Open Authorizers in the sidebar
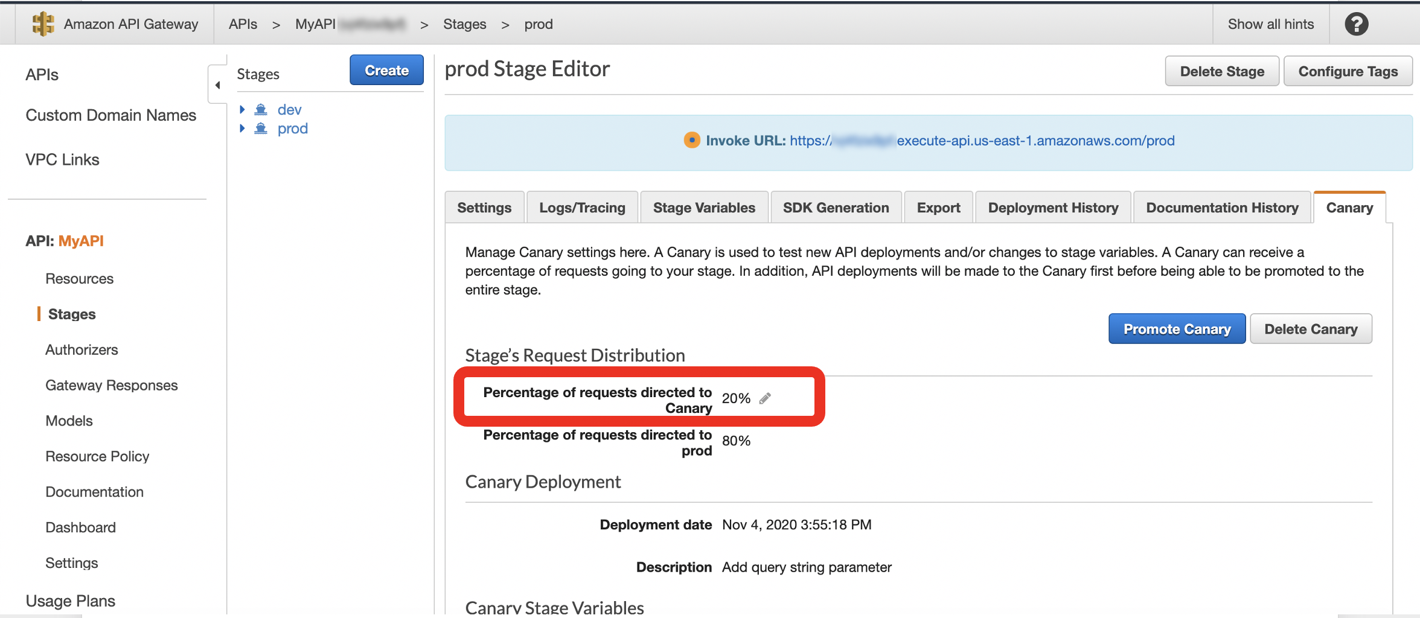This screenshot has height=618, width=1420. (82, 350)
